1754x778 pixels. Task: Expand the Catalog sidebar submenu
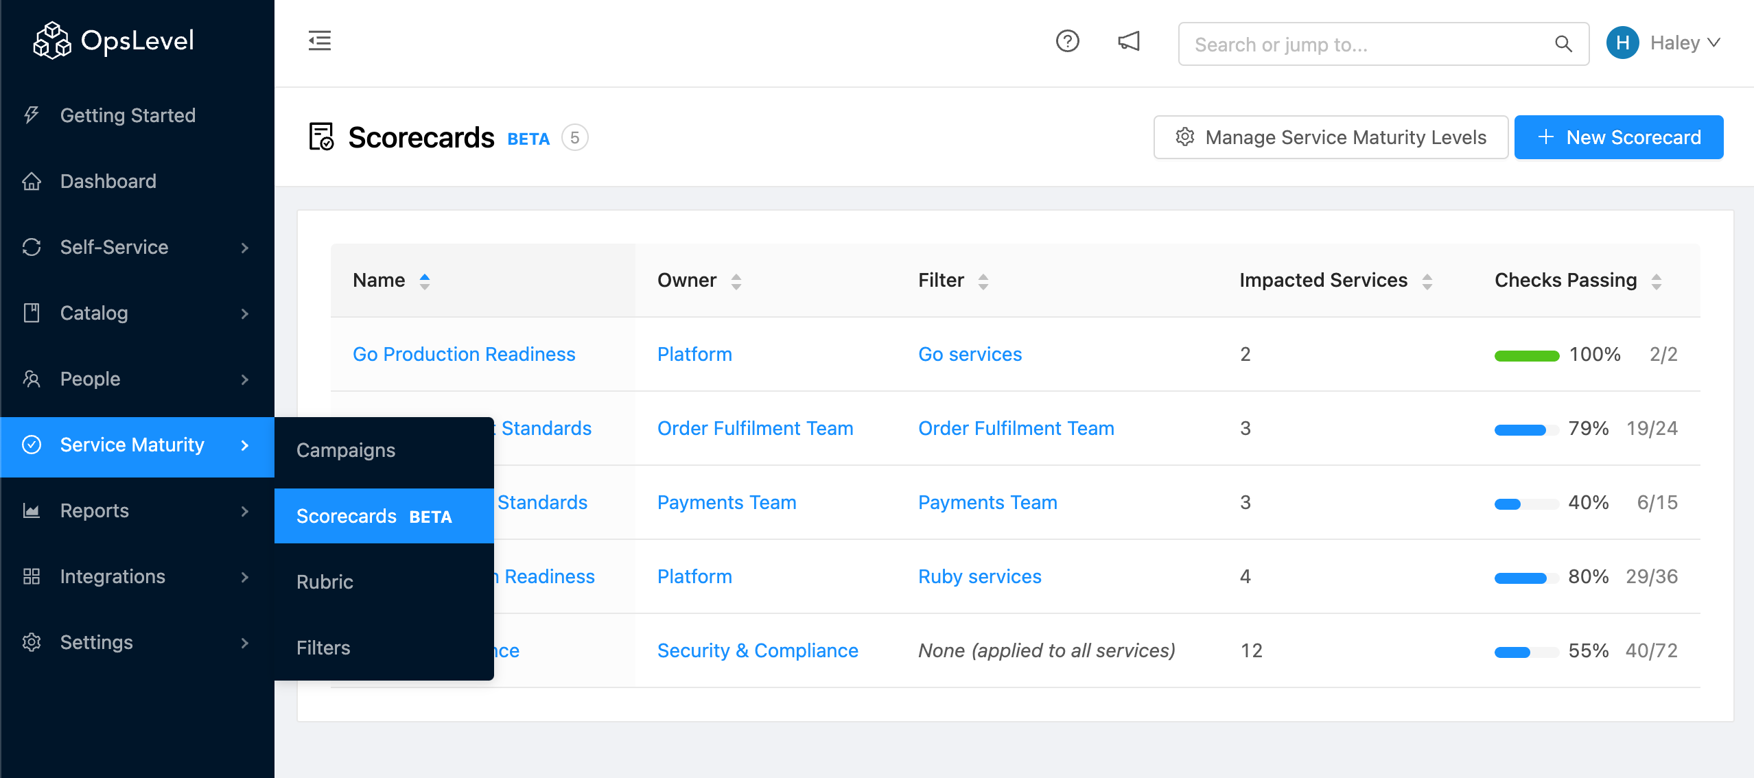(245, 314)
